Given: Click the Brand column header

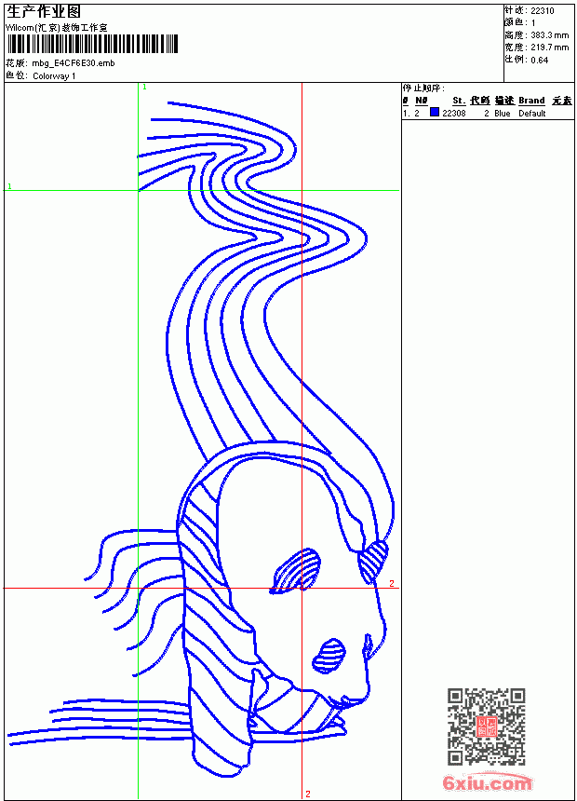Looking at the screenshot, I should pos(531,101).
